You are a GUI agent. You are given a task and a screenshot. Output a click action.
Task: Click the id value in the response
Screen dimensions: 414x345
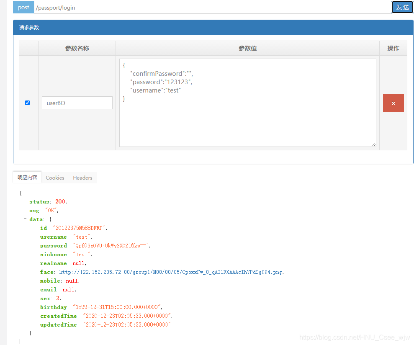80,228
